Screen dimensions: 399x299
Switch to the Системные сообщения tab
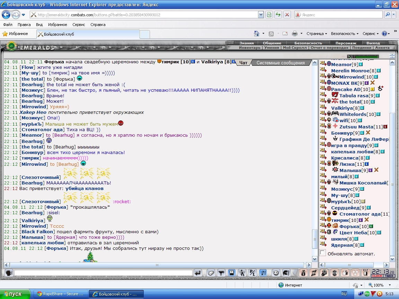click(x=281, y=63)
